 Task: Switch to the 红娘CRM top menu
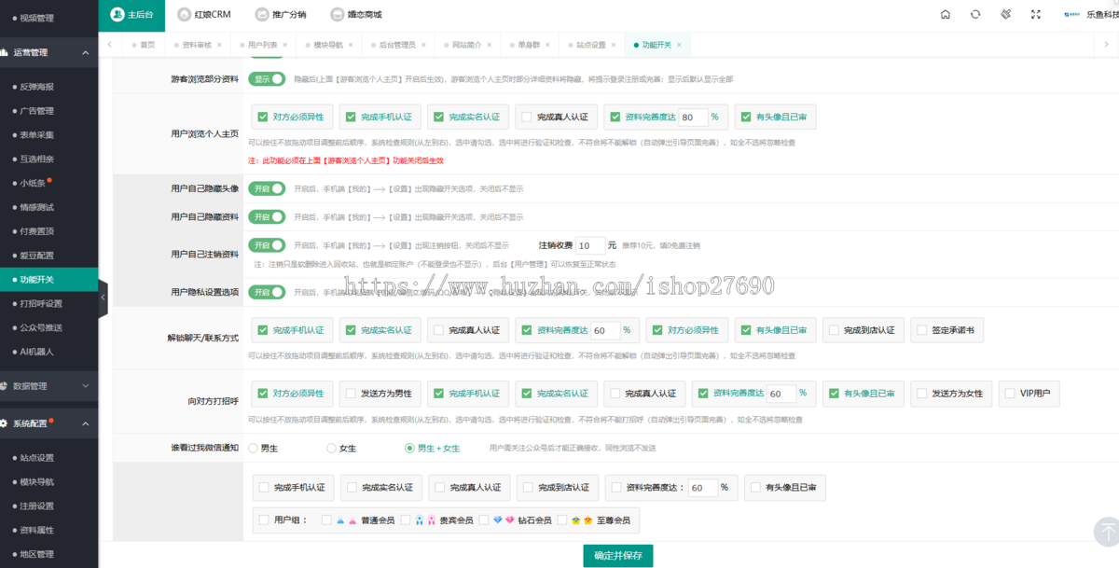pos(201,15)
